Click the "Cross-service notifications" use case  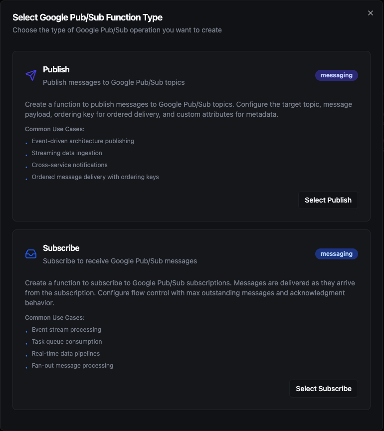click(x=70, y=165)
